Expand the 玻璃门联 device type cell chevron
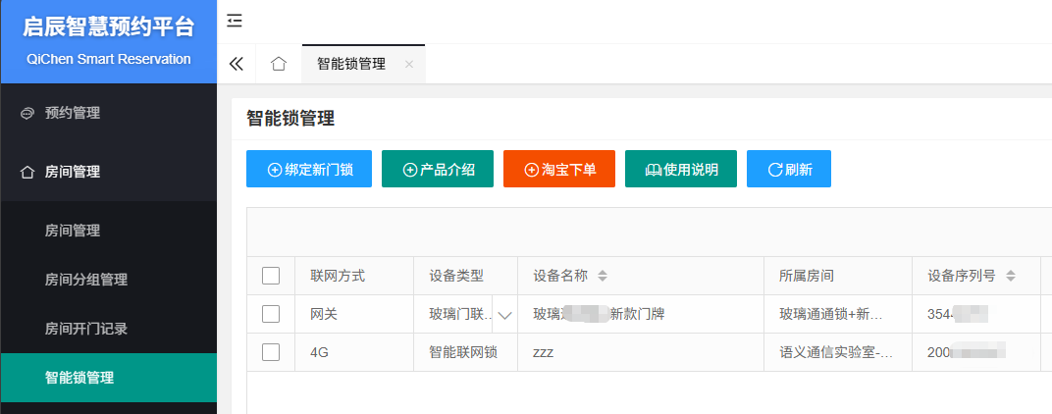The height and width of the screenshot is (414, 1052). pos(504,315)
